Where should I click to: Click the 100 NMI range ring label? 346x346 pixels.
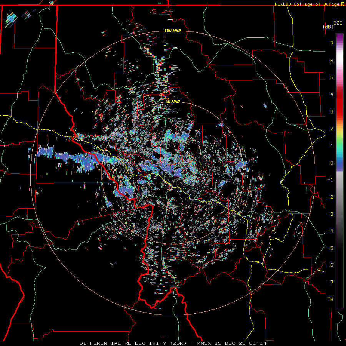173,30
